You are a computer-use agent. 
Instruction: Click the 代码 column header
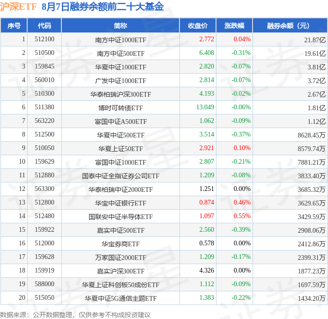(45, 25)
